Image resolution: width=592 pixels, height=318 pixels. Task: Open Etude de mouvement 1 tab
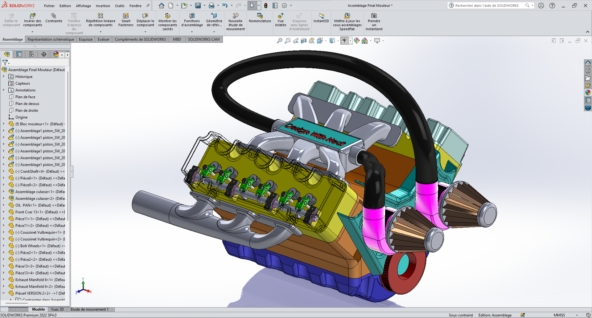coord(89,309)
